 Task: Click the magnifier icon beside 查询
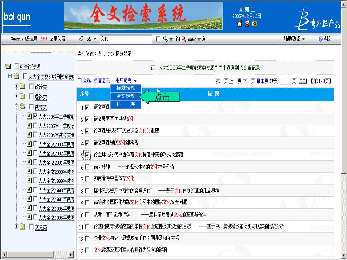[x=165, y=39]
